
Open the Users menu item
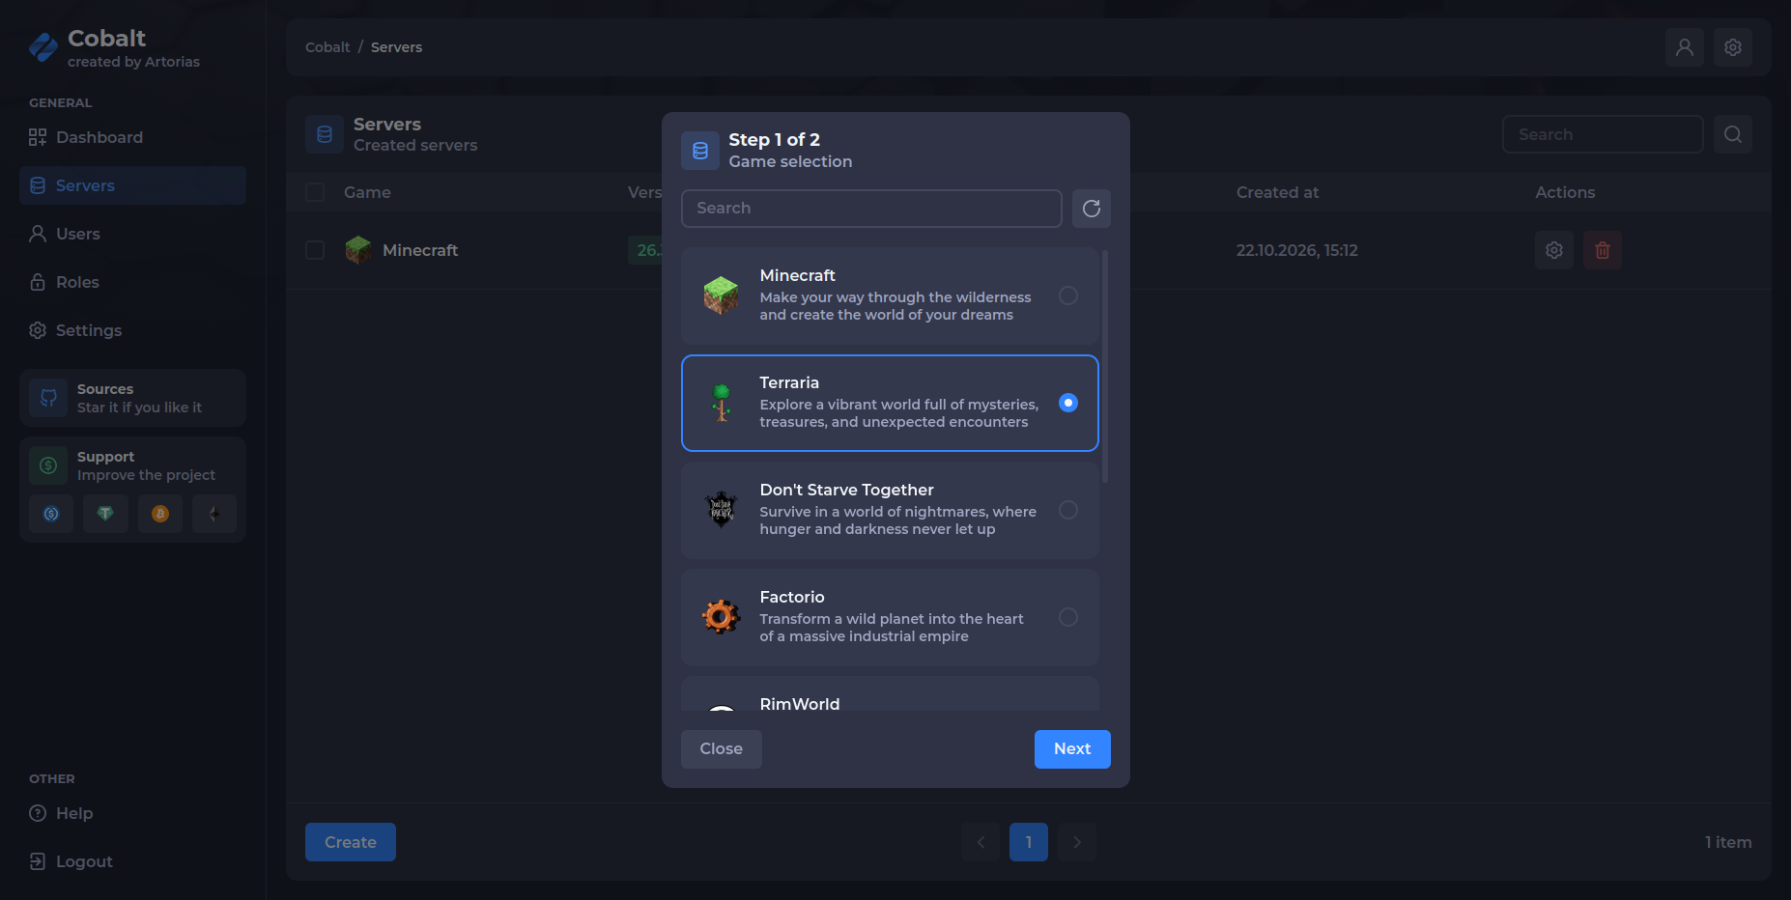pyautogui.click(x=132, y=234)
